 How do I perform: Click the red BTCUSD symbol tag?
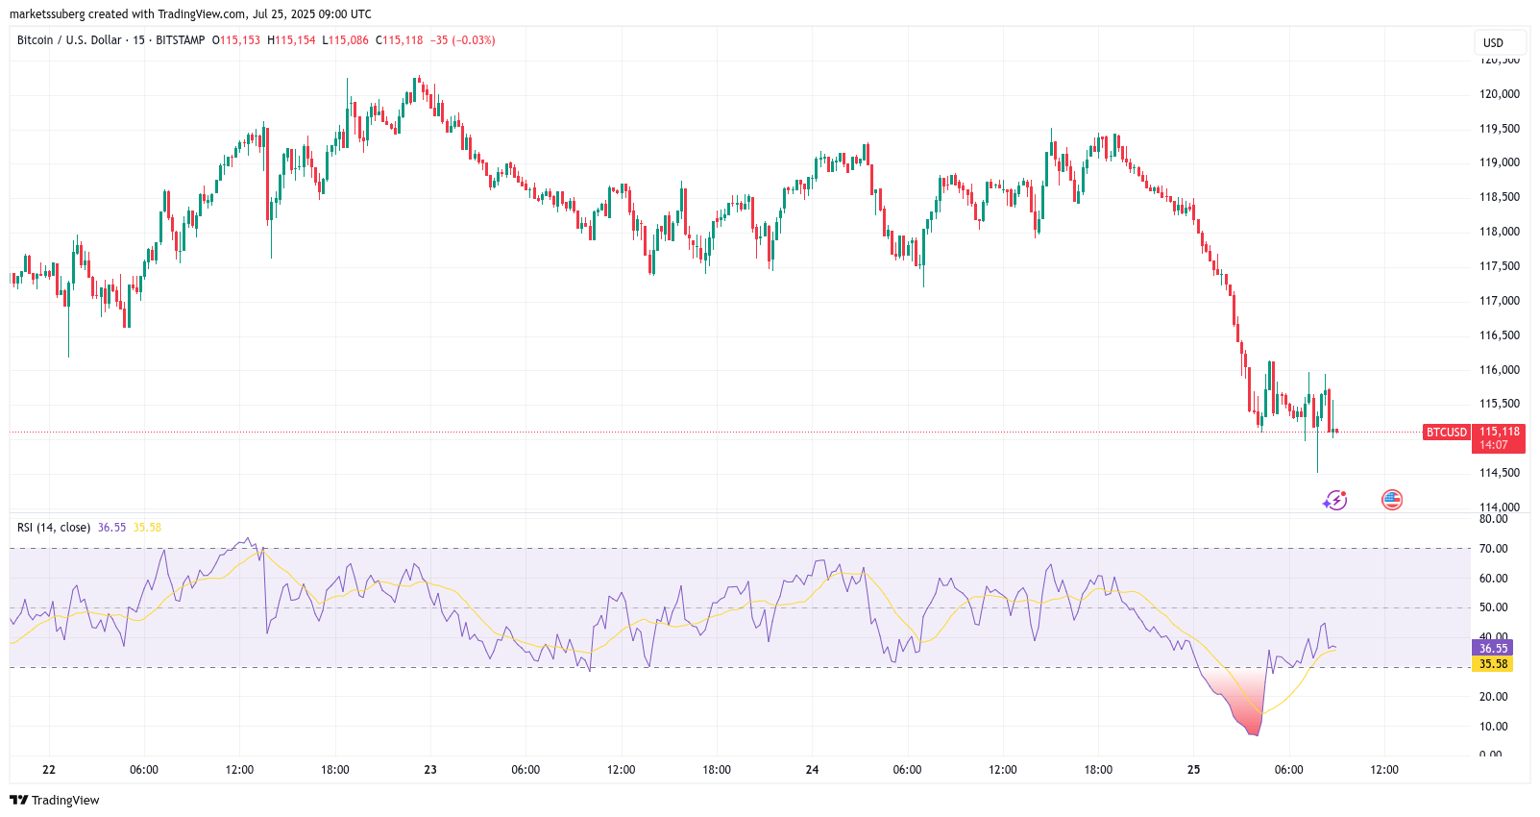pyautogui.click(x=1446, y=433)
